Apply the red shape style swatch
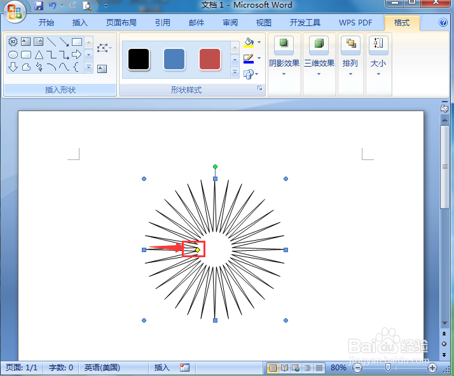Screen dimensions: 454x376 coord(210,59)
